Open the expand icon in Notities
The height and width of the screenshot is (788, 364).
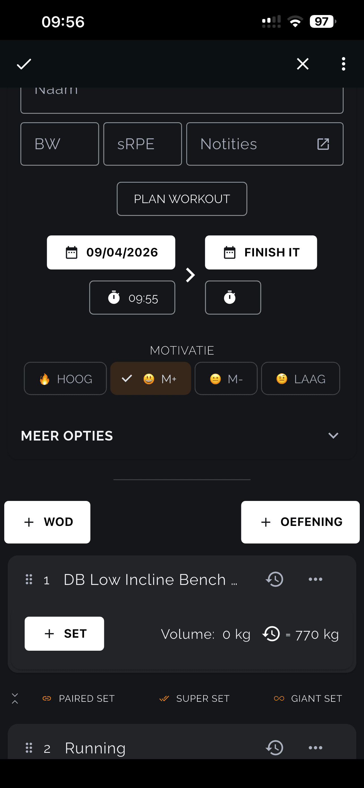coord(323,144)
